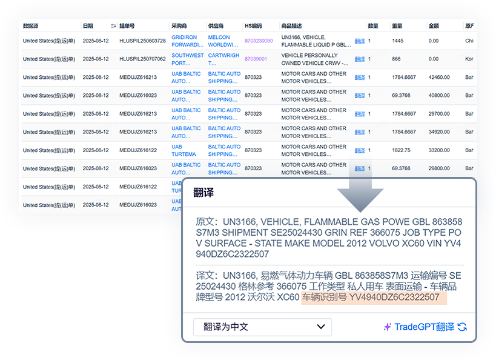This screenshot has height=360, width=496.
Task: Click the TradeGPT翻译 button
Action: pos(424,327)
